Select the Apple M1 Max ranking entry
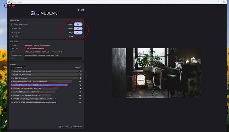Image resolution: width=229 pixels, height=132 pixels. (46, 71)
